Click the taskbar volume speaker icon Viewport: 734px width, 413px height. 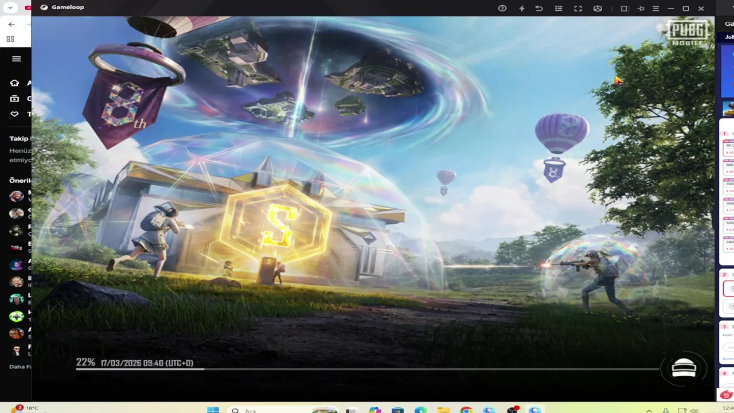(694, 411)
